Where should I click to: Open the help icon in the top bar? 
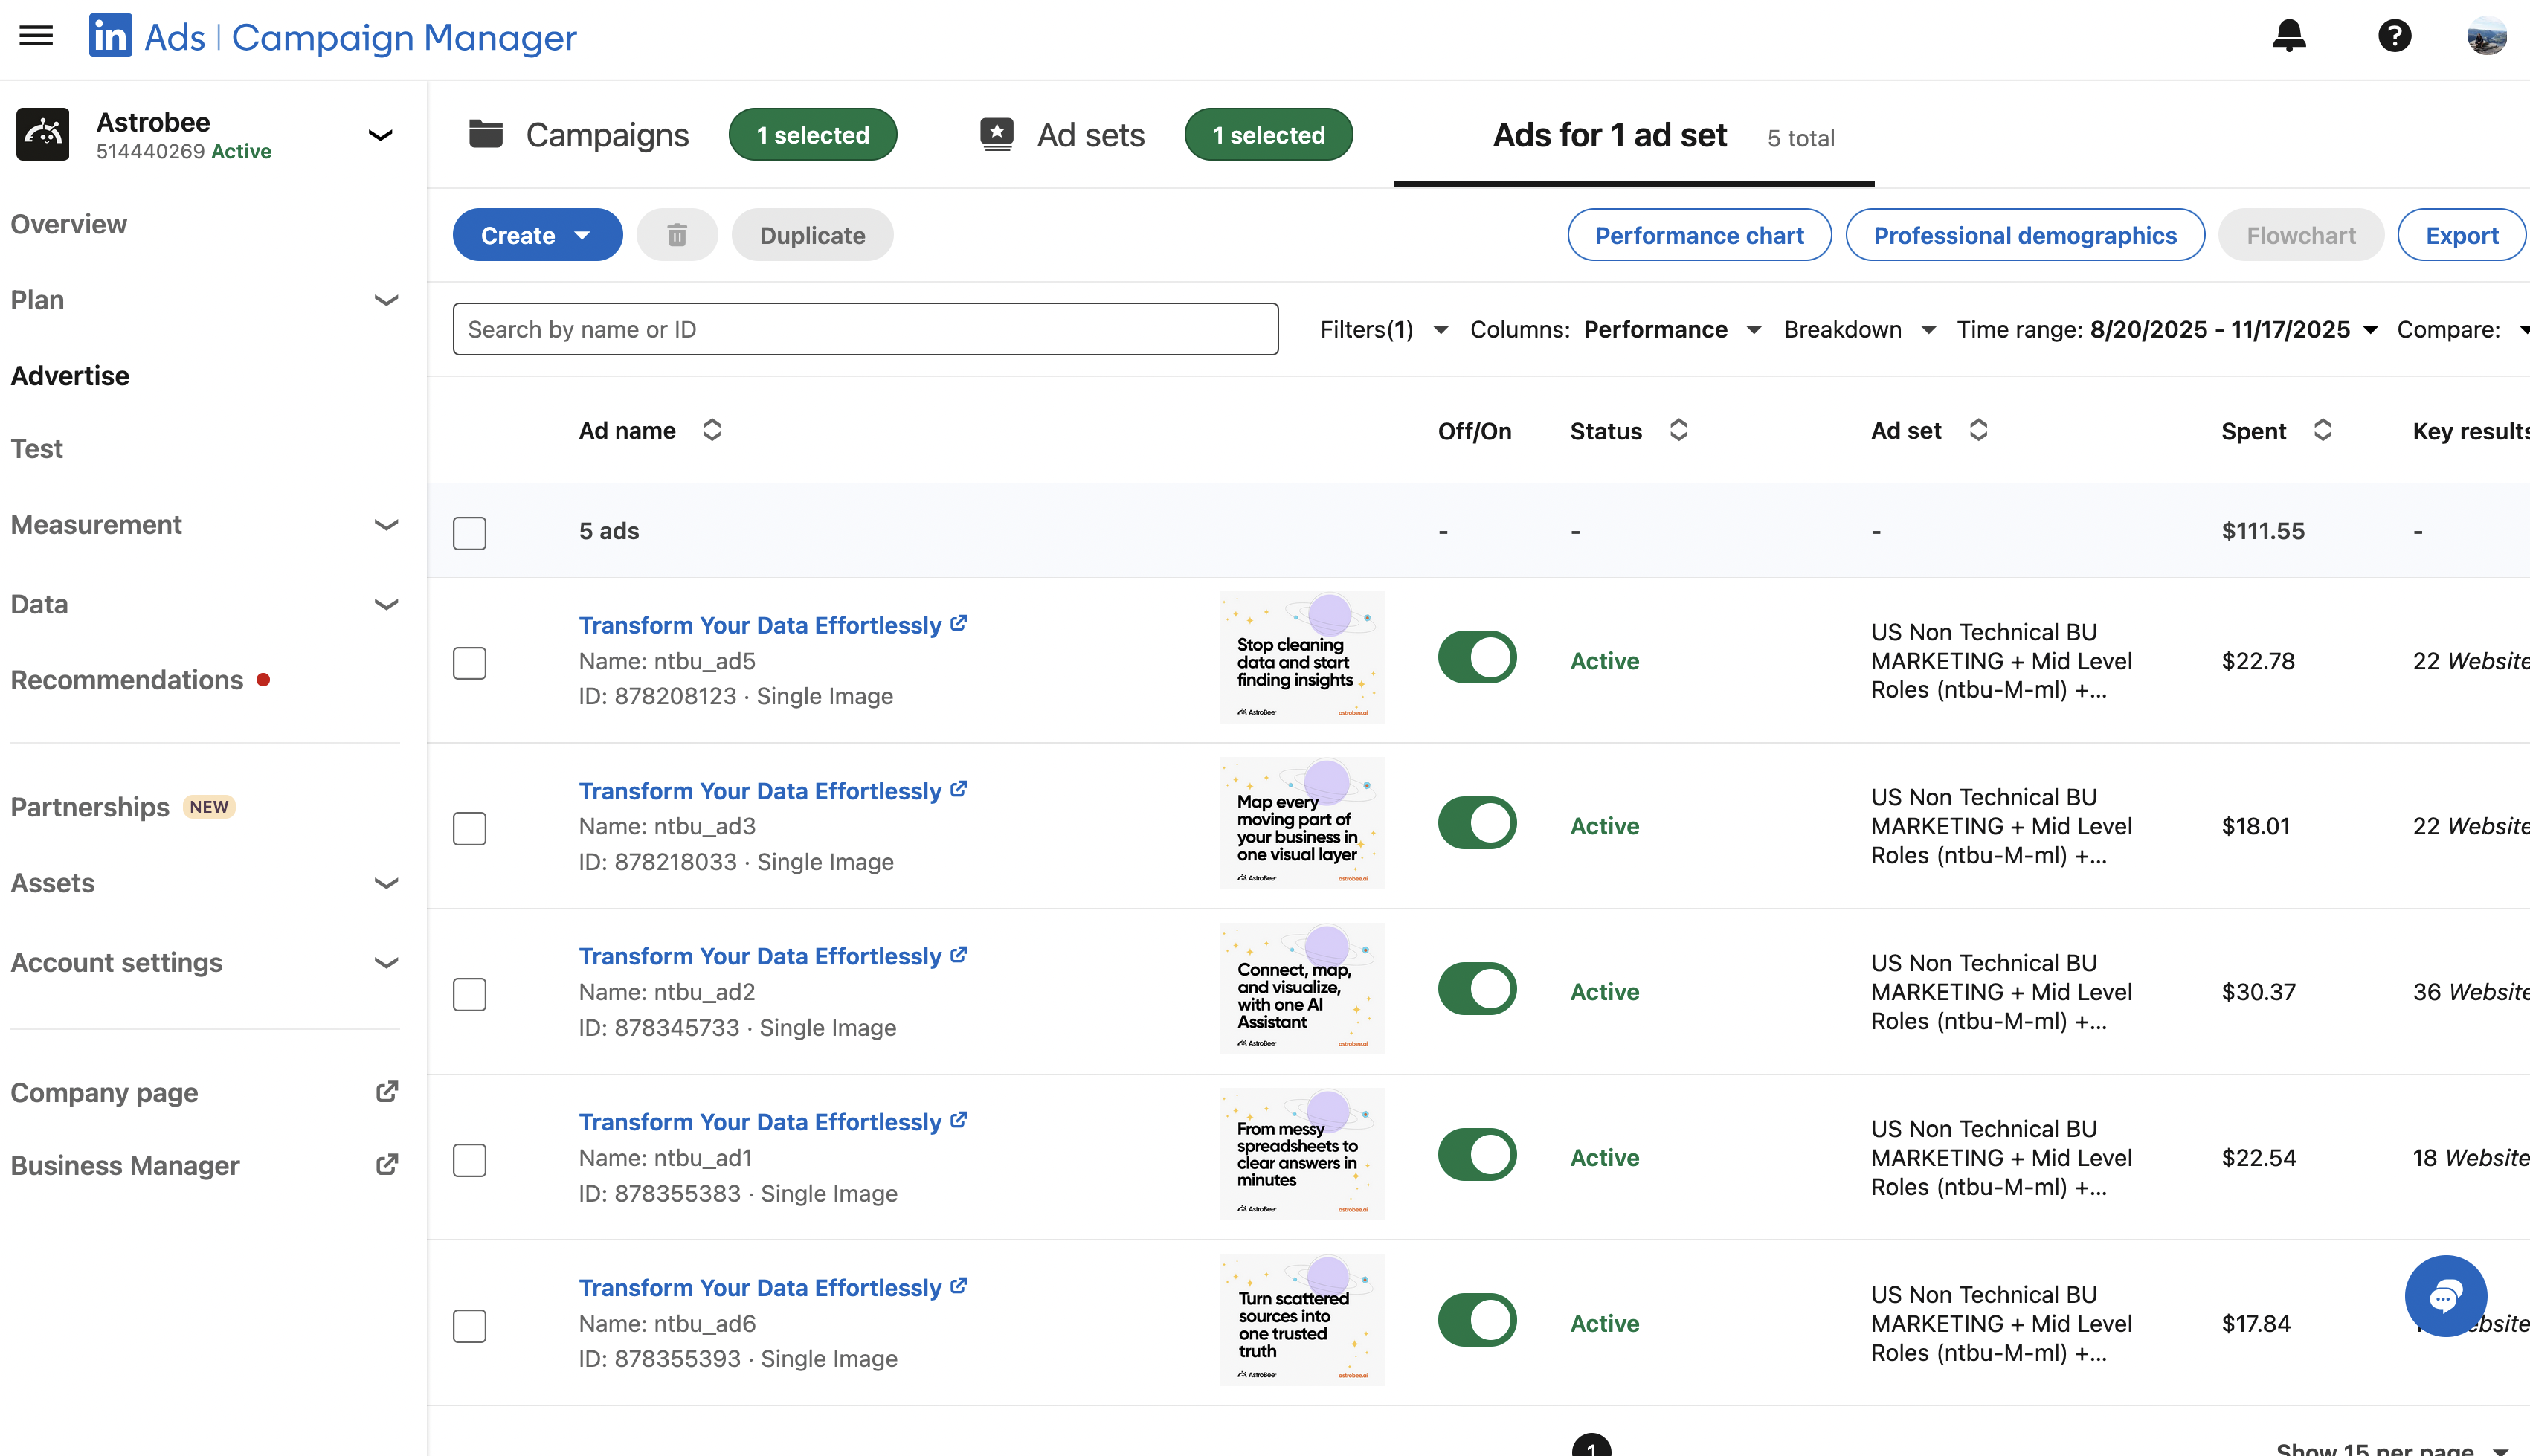tap(2395, 36)
